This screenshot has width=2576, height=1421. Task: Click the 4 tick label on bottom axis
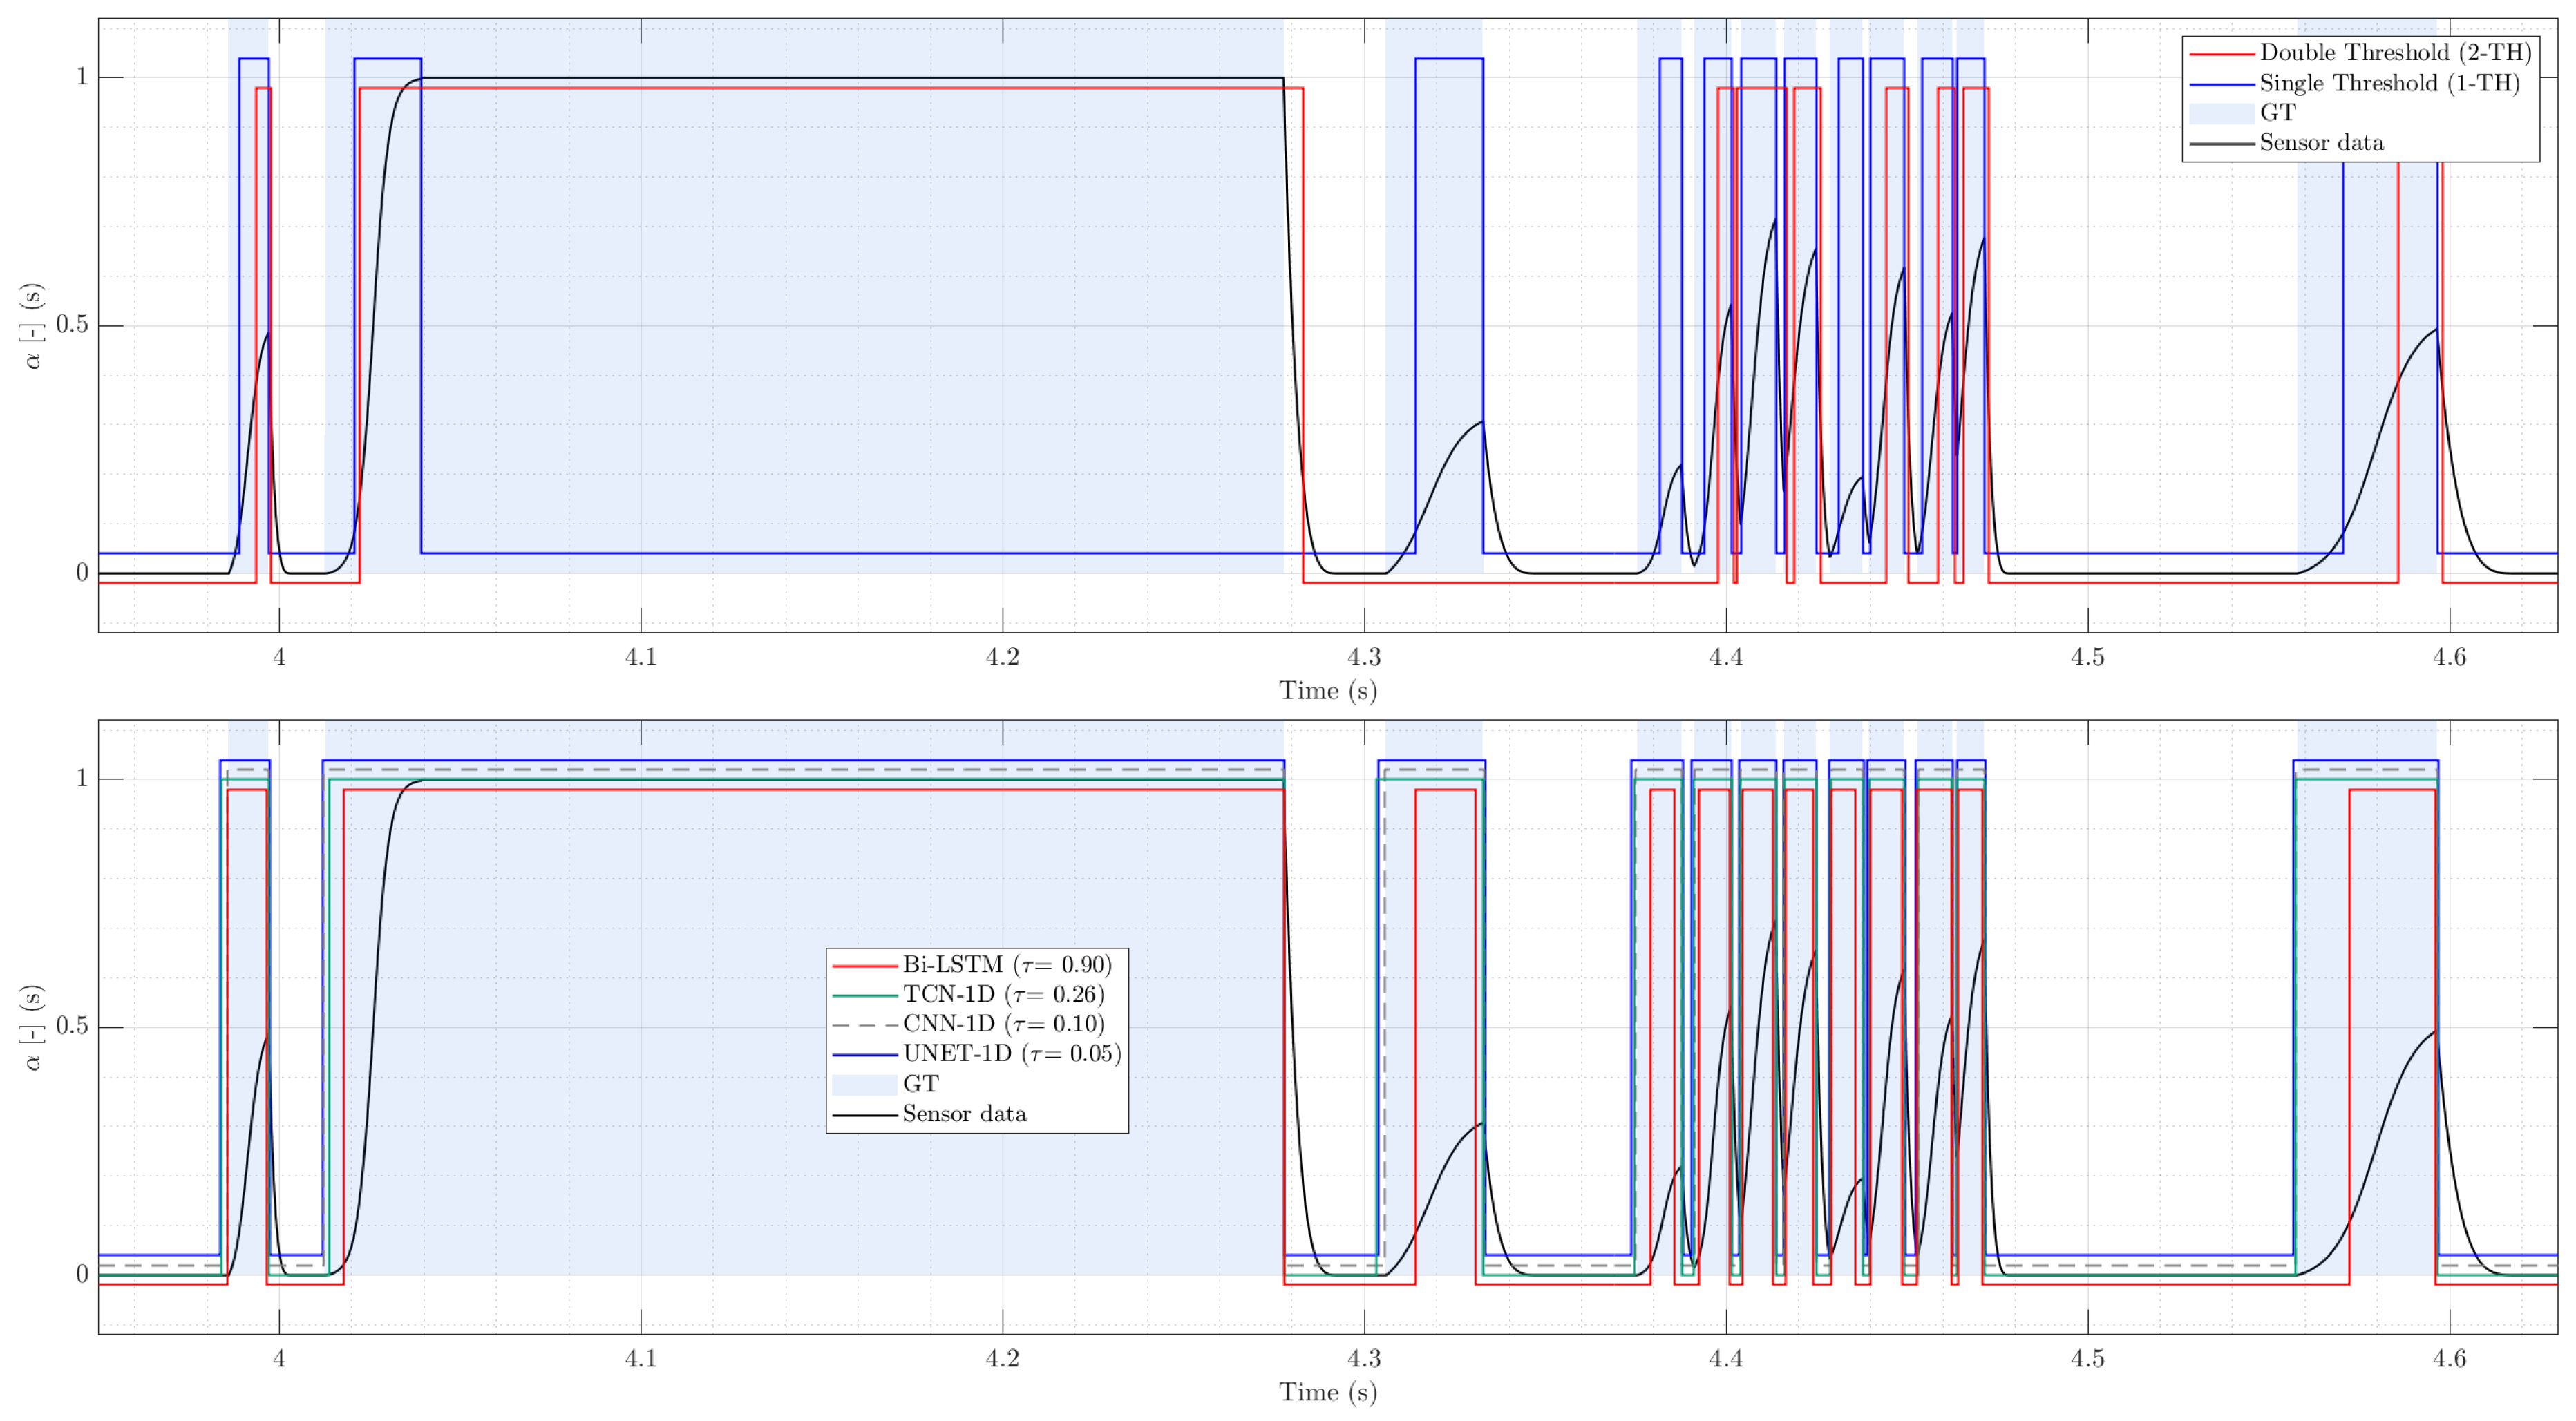pyautogui.click(x=279, y=1359)
